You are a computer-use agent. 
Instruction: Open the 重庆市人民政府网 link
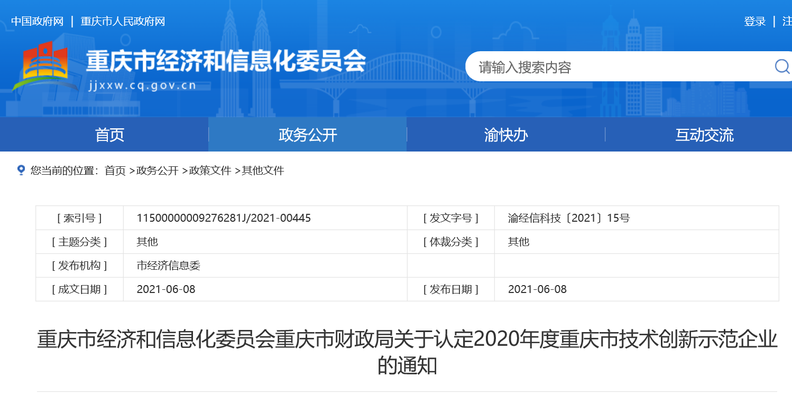pyautogui.click(x=123, y=22)
